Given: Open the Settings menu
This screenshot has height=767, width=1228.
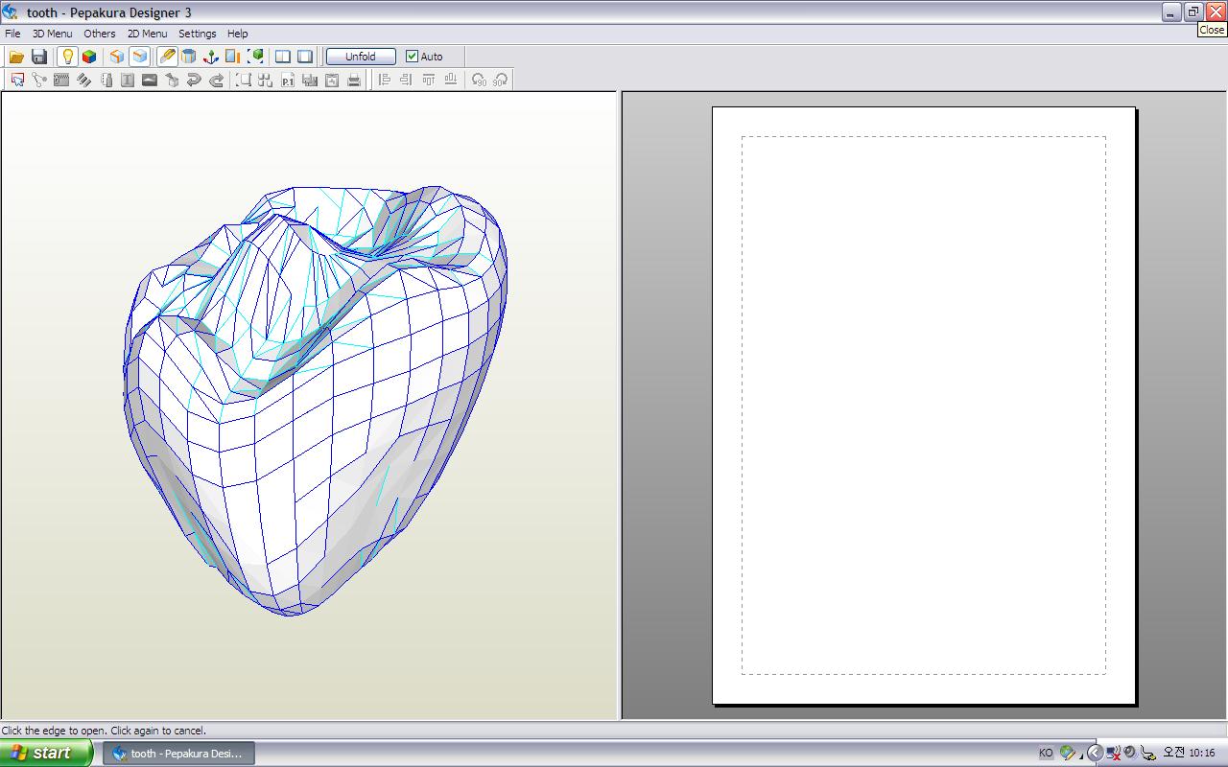Looking at the screenshot, I should tap(198, 34).
